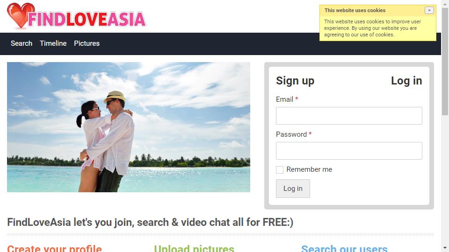Tick the Remember me checkbox
This screenshot has width=449, height=252.
280,170
